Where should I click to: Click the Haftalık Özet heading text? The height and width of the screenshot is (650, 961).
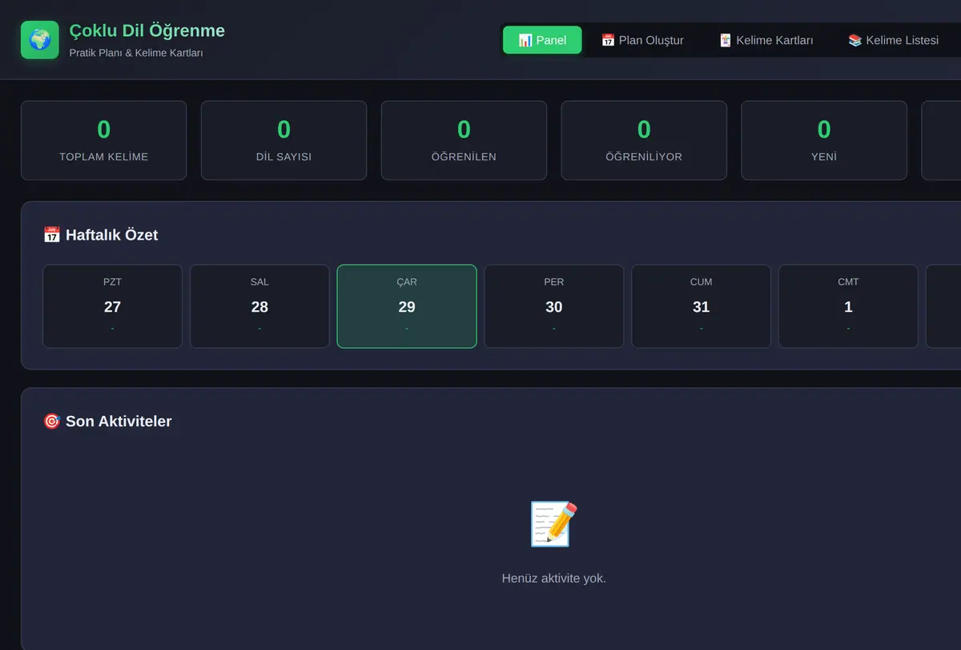click(112, 235)
